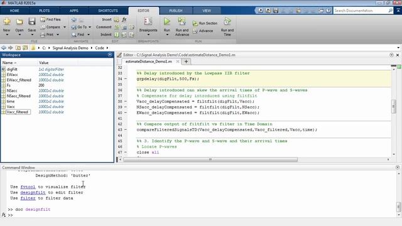The width and height of the screenshot is (402, 226).
Task: Click the Compare tool
Action: click(x=50, y=27)
